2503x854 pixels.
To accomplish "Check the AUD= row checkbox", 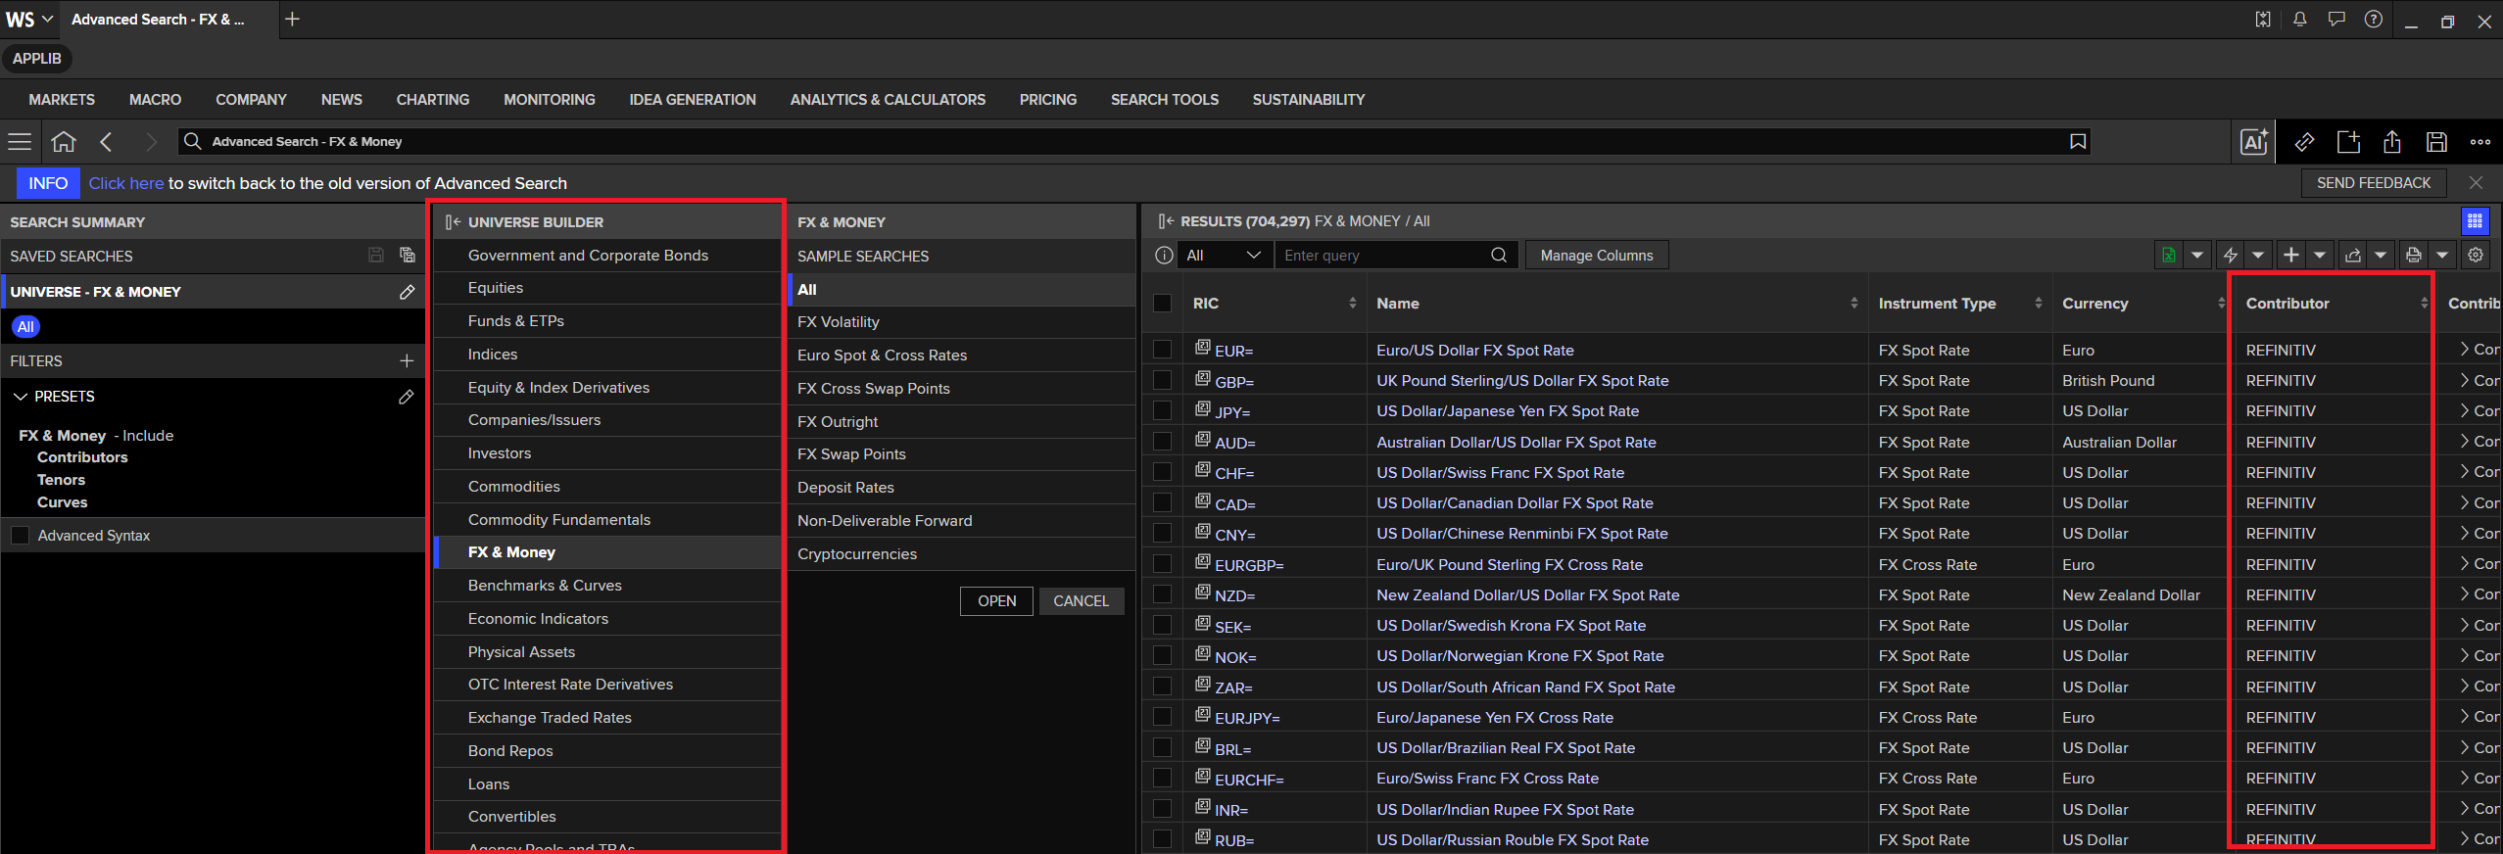I will pyautogui.click(x=1163, y=442).
